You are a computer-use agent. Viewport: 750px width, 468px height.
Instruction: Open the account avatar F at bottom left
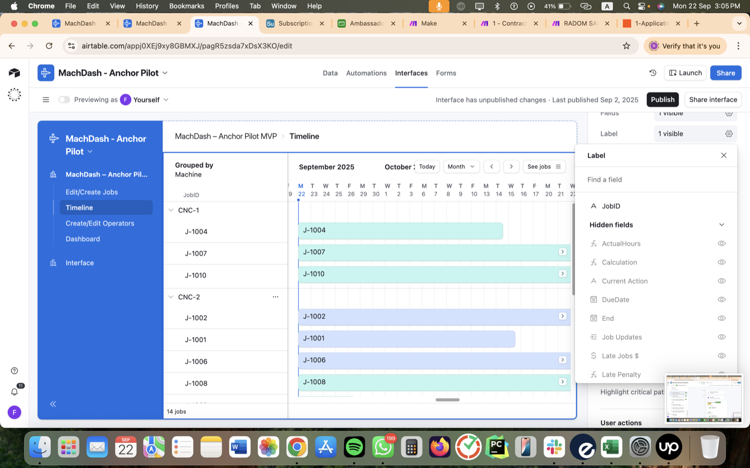(x=14, y=413)
